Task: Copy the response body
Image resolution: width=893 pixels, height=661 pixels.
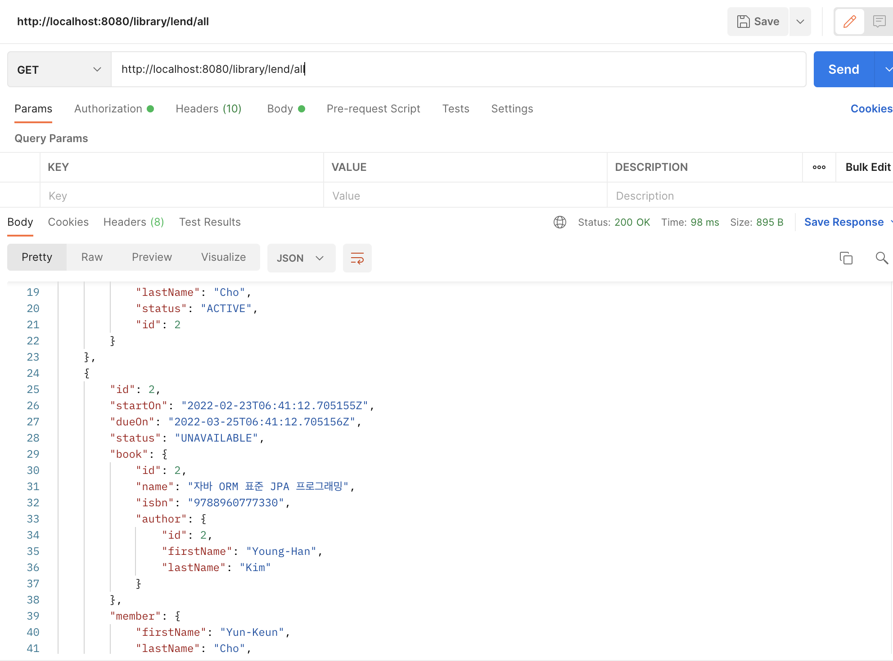Action: click(846, 258)
